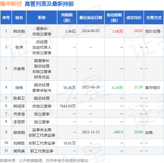Click the green change value -6.10万
164x163 pixels.
pyautogui.click(x=117, y=88)
